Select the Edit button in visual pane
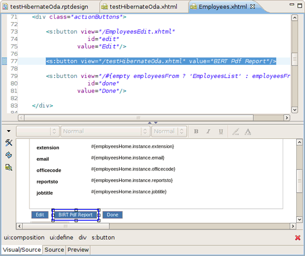This screenshot has height=256, width=305. pos(40,215)
